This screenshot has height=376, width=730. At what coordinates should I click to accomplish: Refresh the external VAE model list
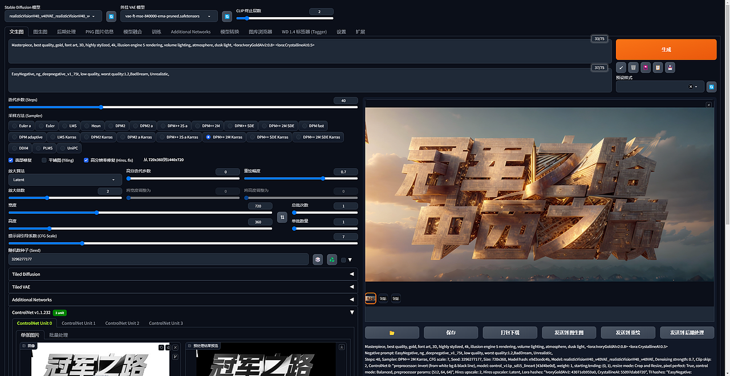coord(226,16)
